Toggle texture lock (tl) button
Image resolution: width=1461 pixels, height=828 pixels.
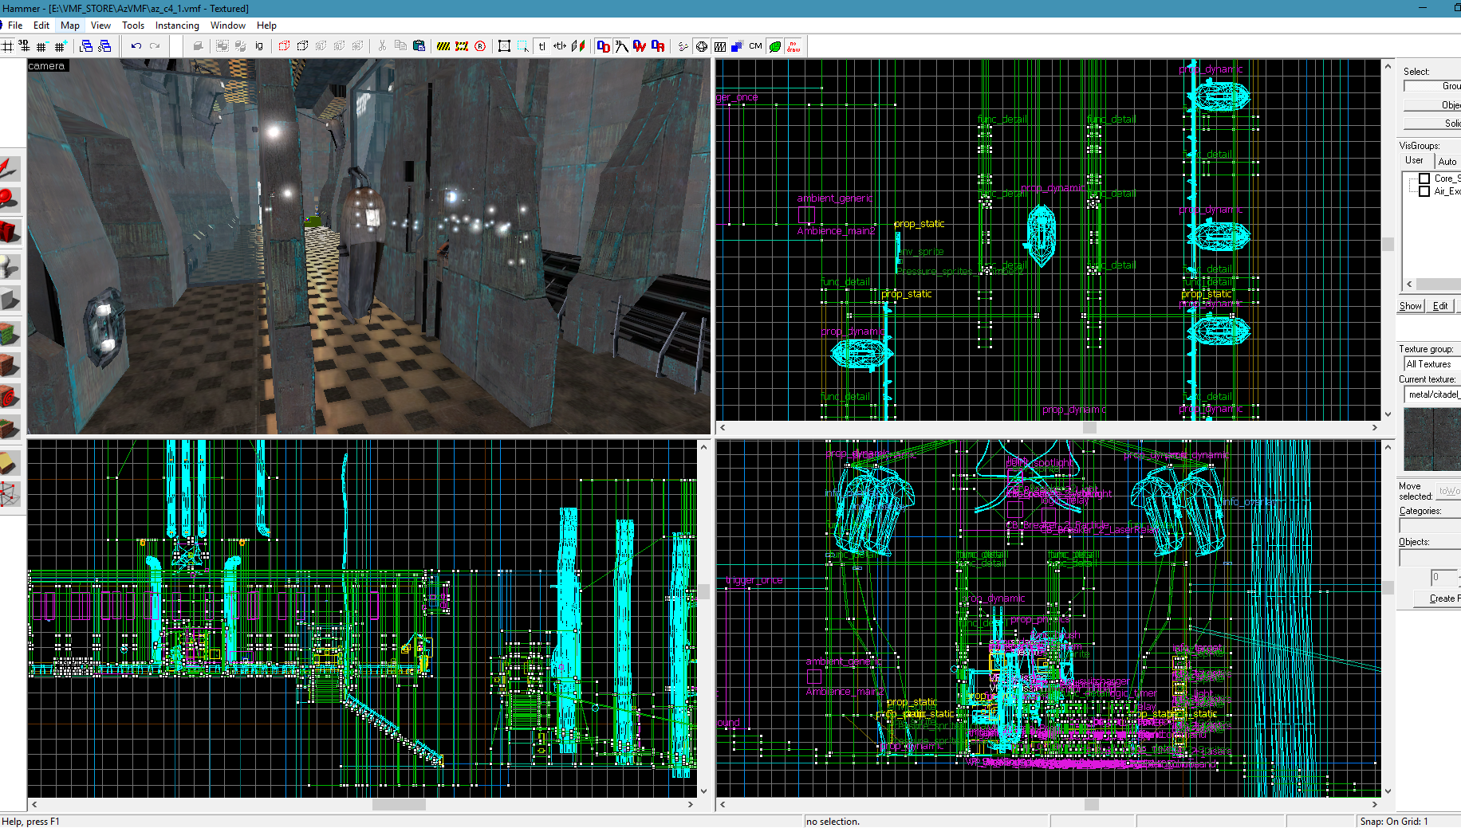coord(541,46)
